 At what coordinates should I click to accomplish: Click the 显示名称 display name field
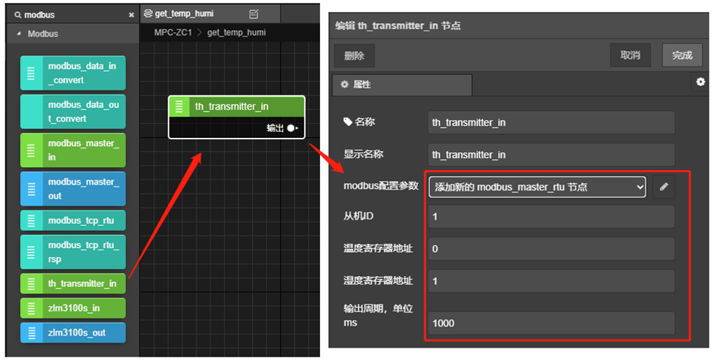tap(551, 155)
